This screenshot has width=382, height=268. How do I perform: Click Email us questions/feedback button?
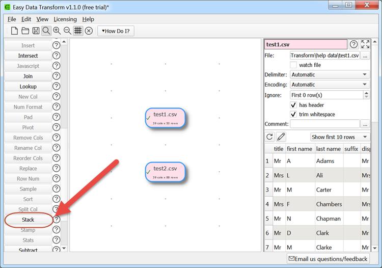pos(328,259)
